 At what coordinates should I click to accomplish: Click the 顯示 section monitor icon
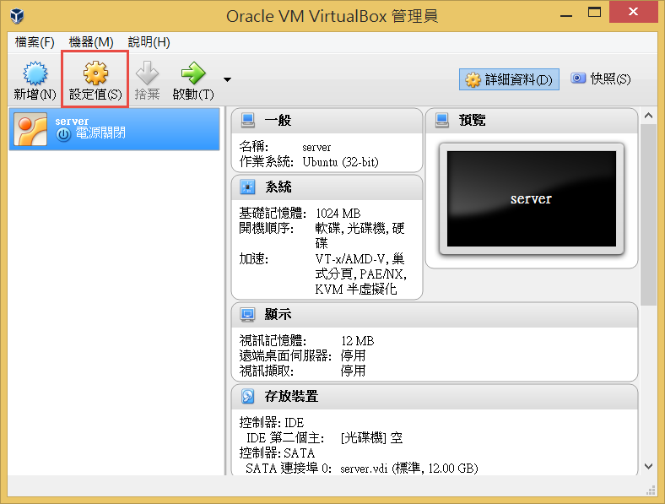247,314
